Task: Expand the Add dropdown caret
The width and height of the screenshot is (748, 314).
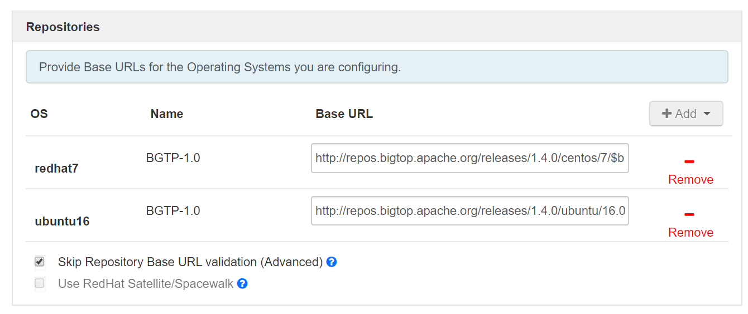Action: [x=707, y=114]
